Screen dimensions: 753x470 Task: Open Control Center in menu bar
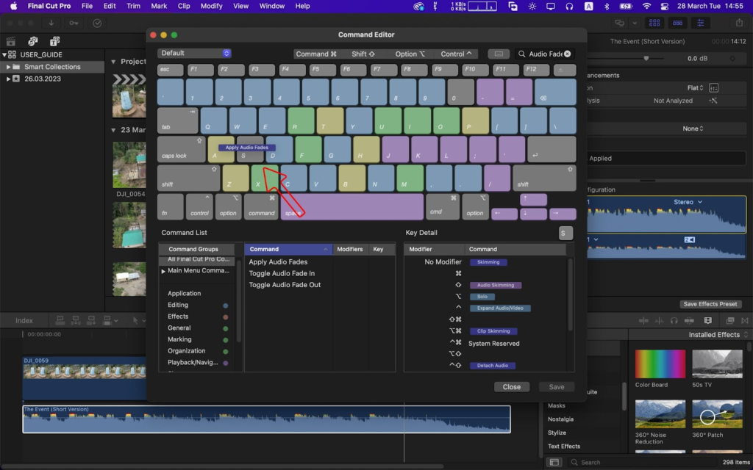point(665,6)
